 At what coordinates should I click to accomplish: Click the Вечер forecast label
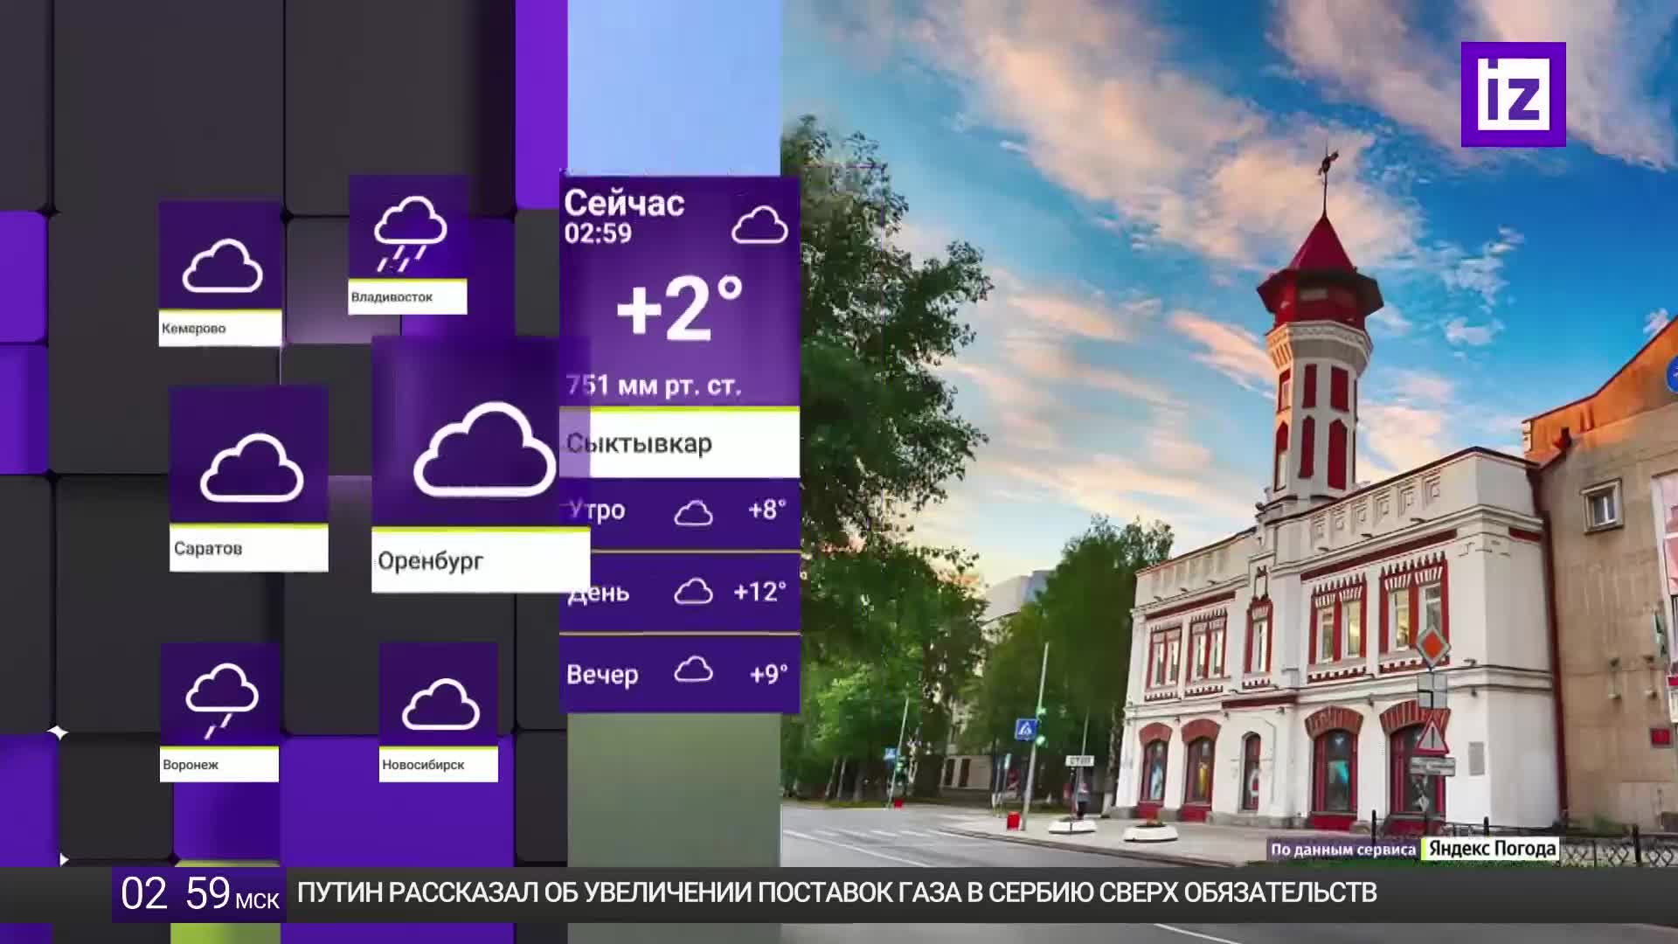[x=602, y=675]
